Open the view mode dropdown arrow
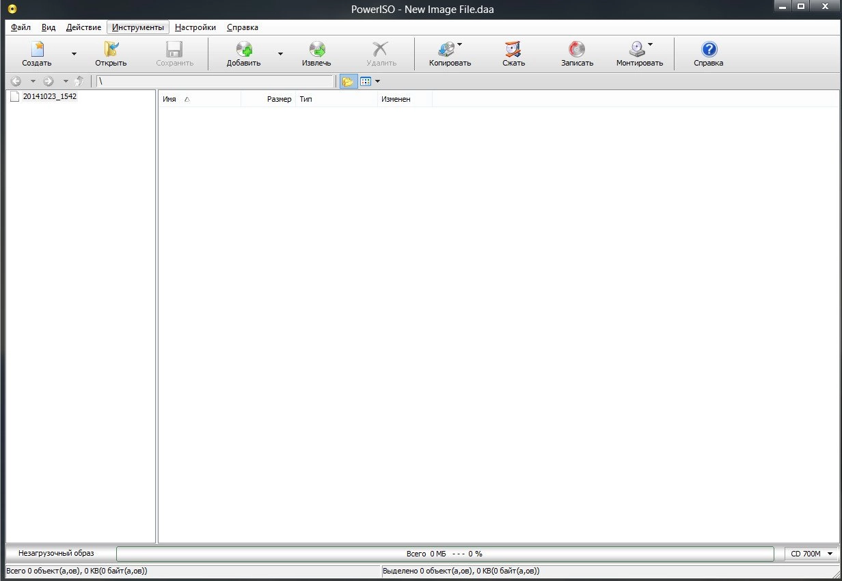The height and width of the screenshot is (581, 842). [x=377, y=81]
